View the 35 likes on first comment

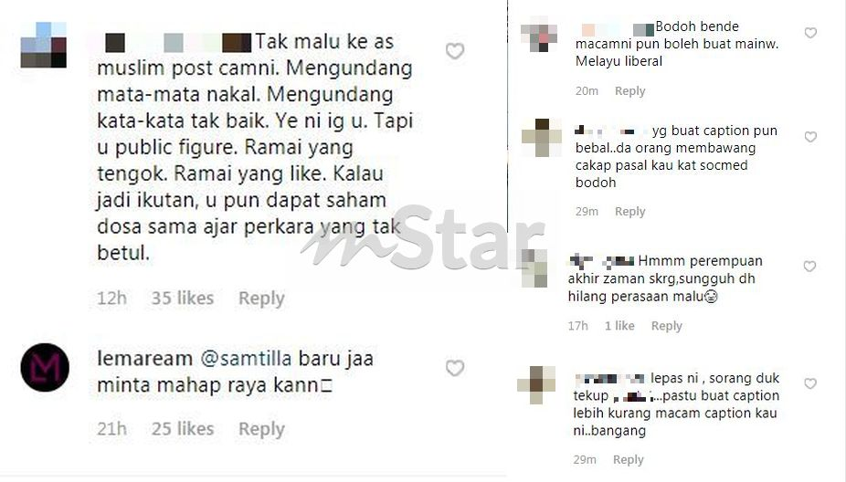183,299
